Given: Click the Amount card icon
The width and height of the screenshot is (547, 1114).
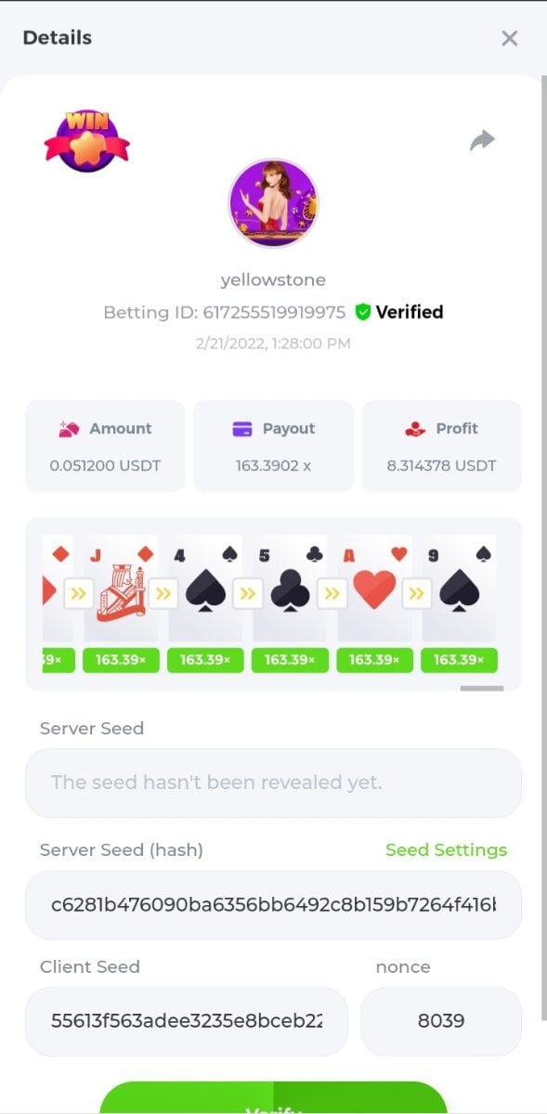Looking at the screenshot, I should pyautogui.click(x=69, y=429).
